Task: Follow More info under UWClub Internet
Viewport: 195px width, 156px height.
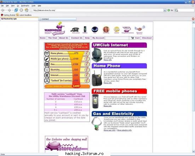Action: [108, 60]
